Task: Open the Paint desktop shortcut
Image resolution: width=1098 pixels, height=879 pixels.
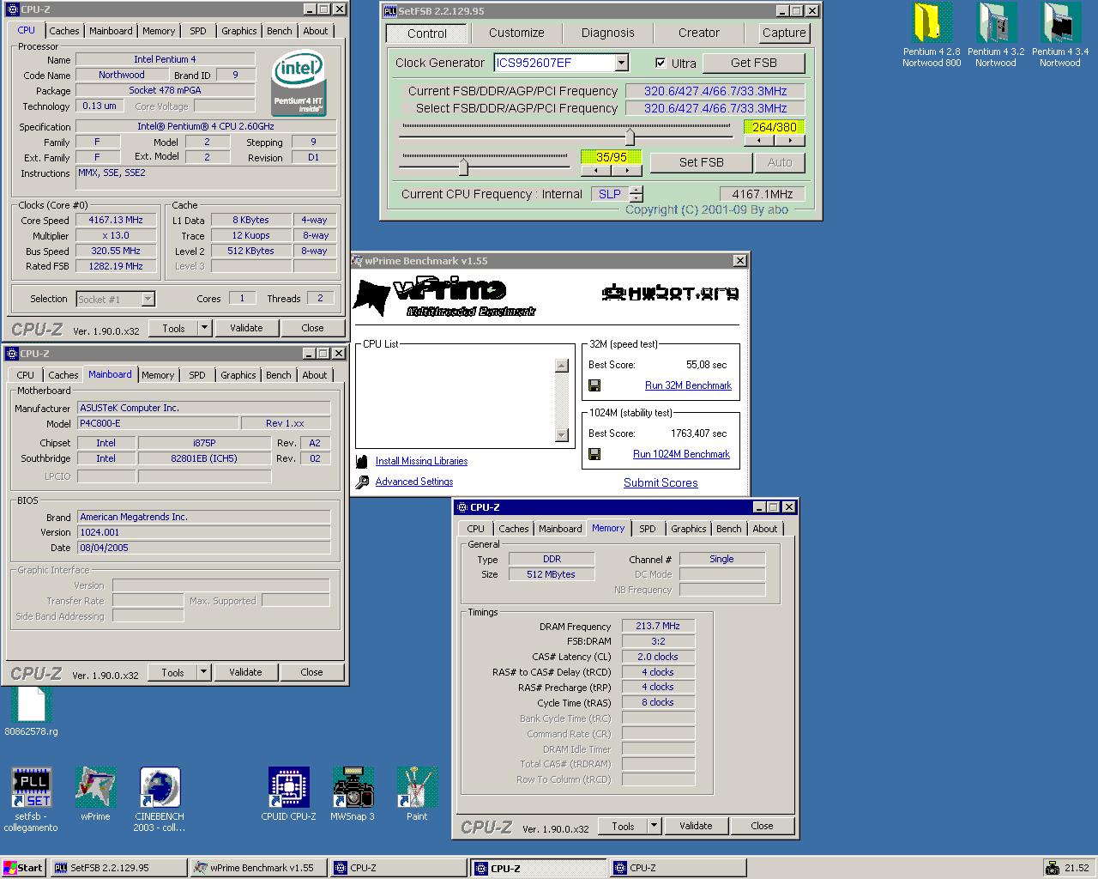Action: click(x=417, y=788)
